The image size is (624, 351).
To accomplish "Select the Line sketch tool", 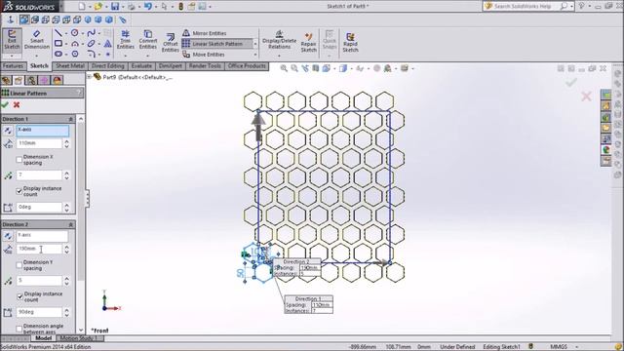I will point(58,33).
